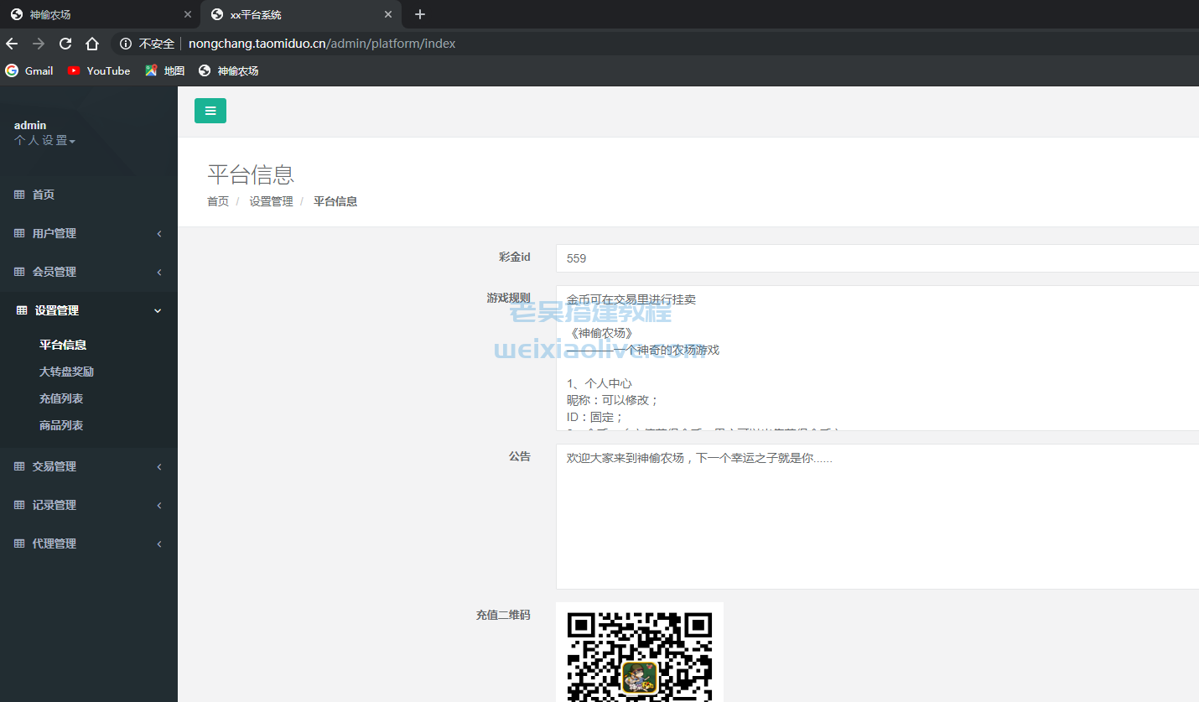Click the 彩金id field label

[x=515, y=257]
